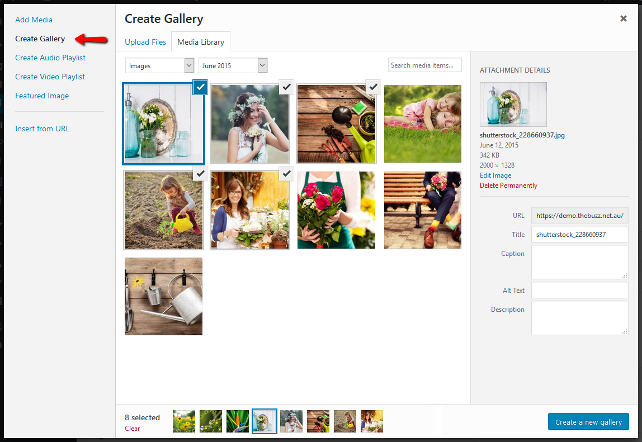Select the bench with colorful socks image
642x442 pixels.
423,210
